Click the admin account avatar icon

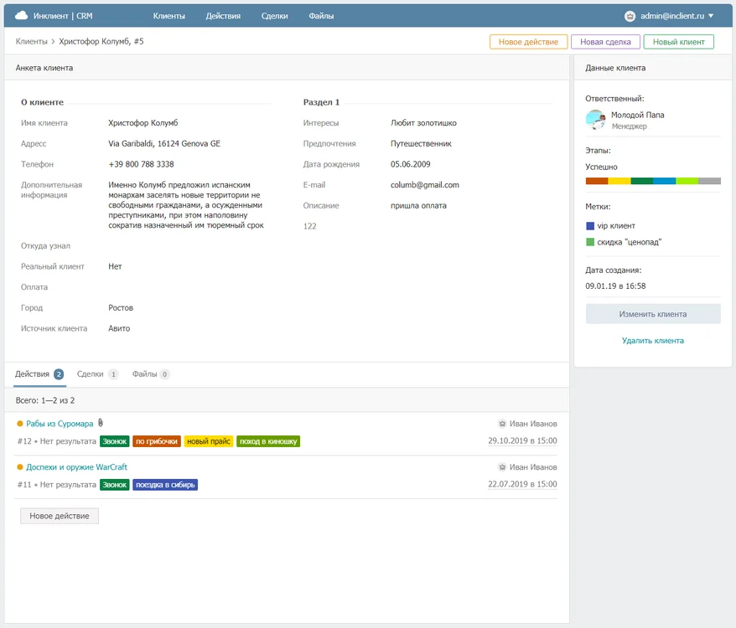[630, 16]
